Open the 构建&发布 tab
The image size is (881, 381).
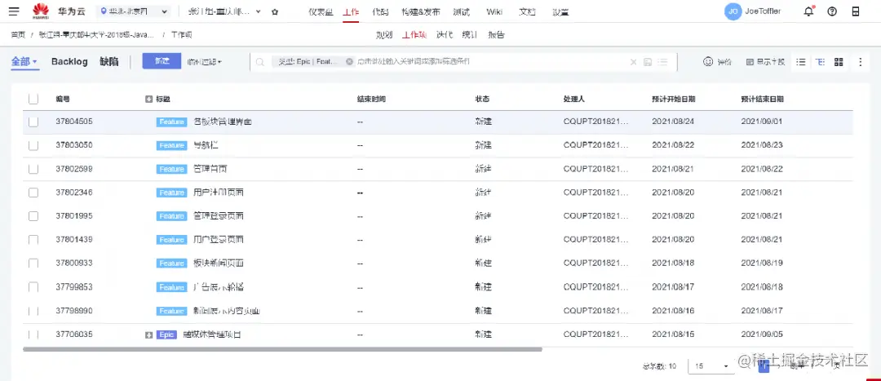421,11
